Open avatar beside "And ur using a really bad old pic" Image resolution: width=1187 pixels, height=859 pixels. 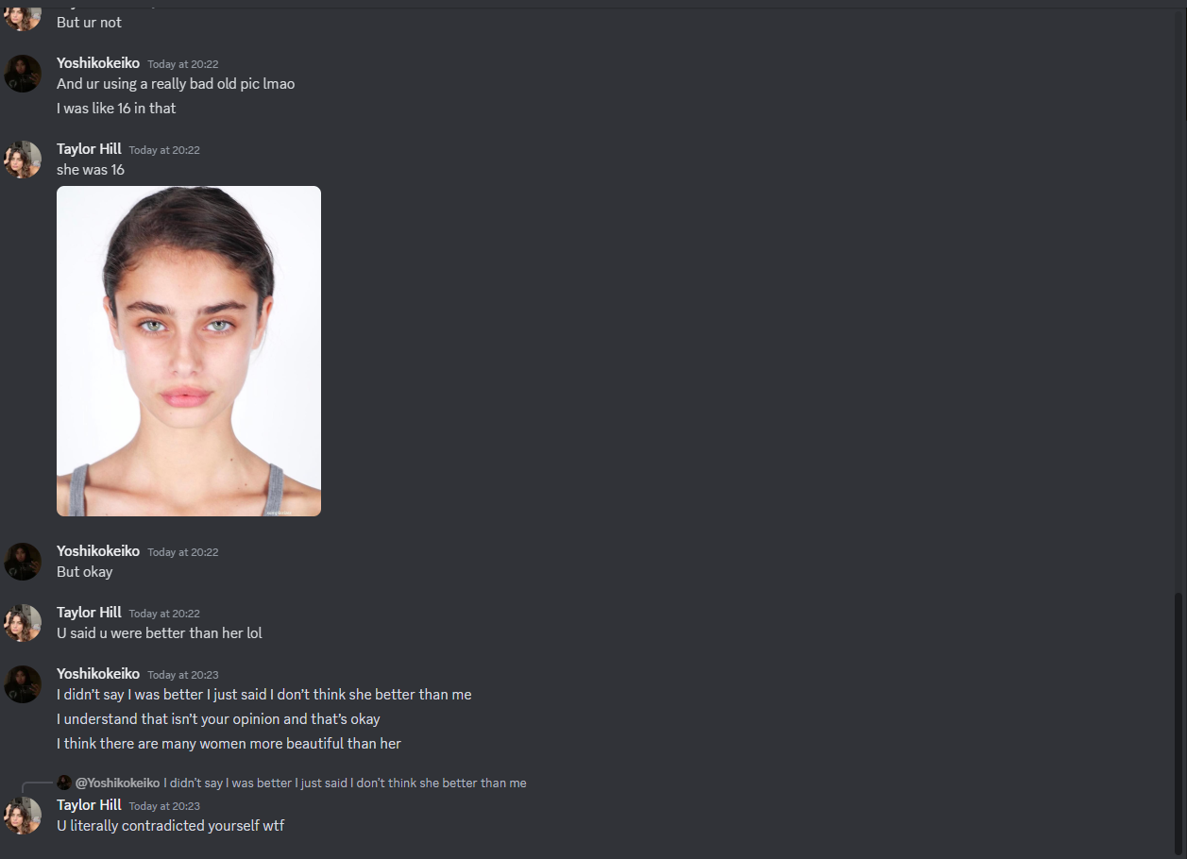pyautogui.click(x=23, y=74)
